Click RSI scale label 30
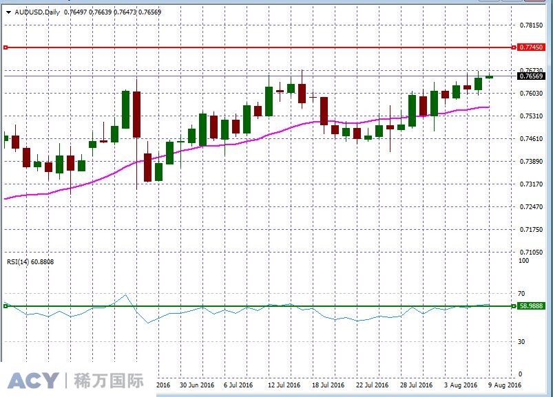Screen dimensions: 553x397 pyautogui.click(x=521, y=342)
